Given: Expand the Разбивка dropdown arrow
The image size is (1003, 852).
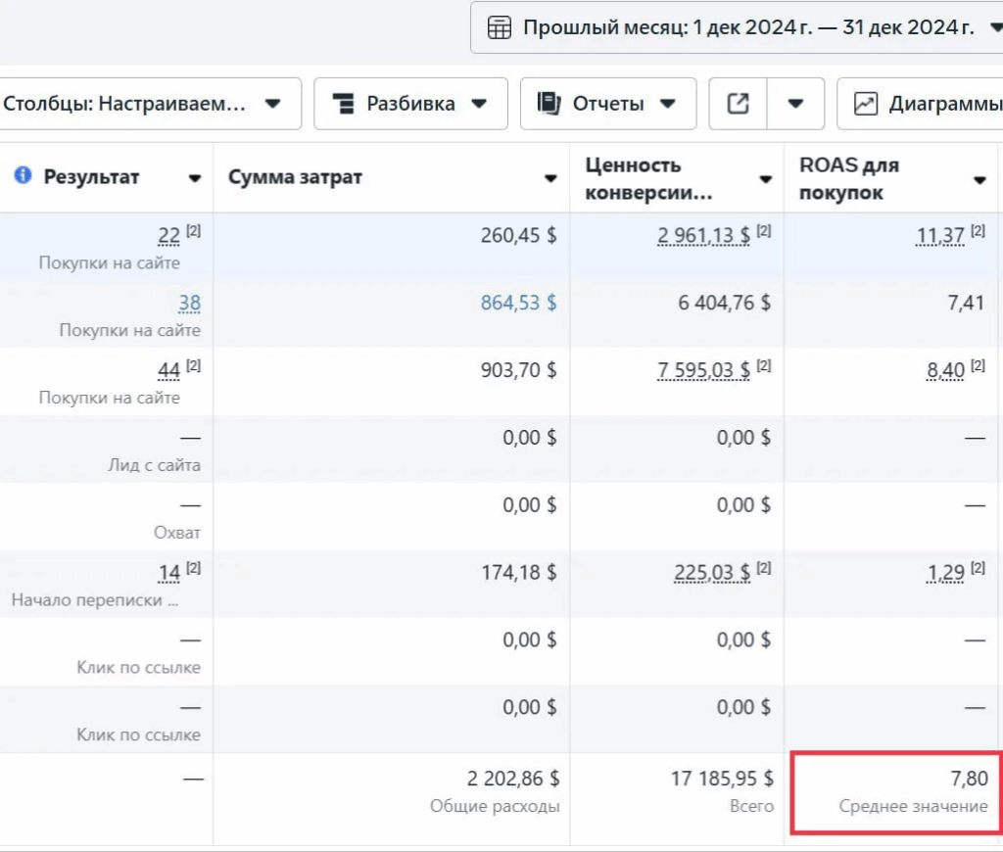Looking at the screenshot, I should coord(479,104).
